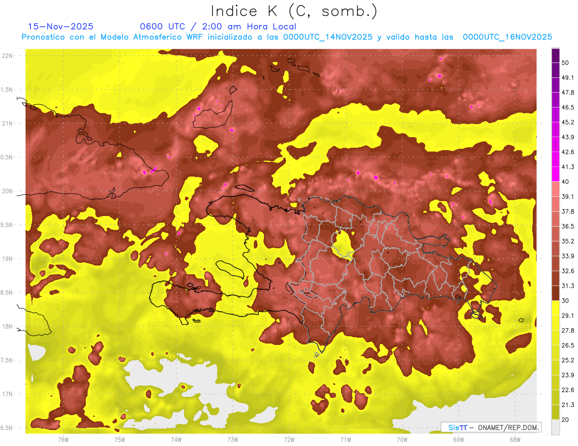Viewport: 578px width, 446px height.
Task: Click the "72W" longitude label
Action: [x=289, y=439]
